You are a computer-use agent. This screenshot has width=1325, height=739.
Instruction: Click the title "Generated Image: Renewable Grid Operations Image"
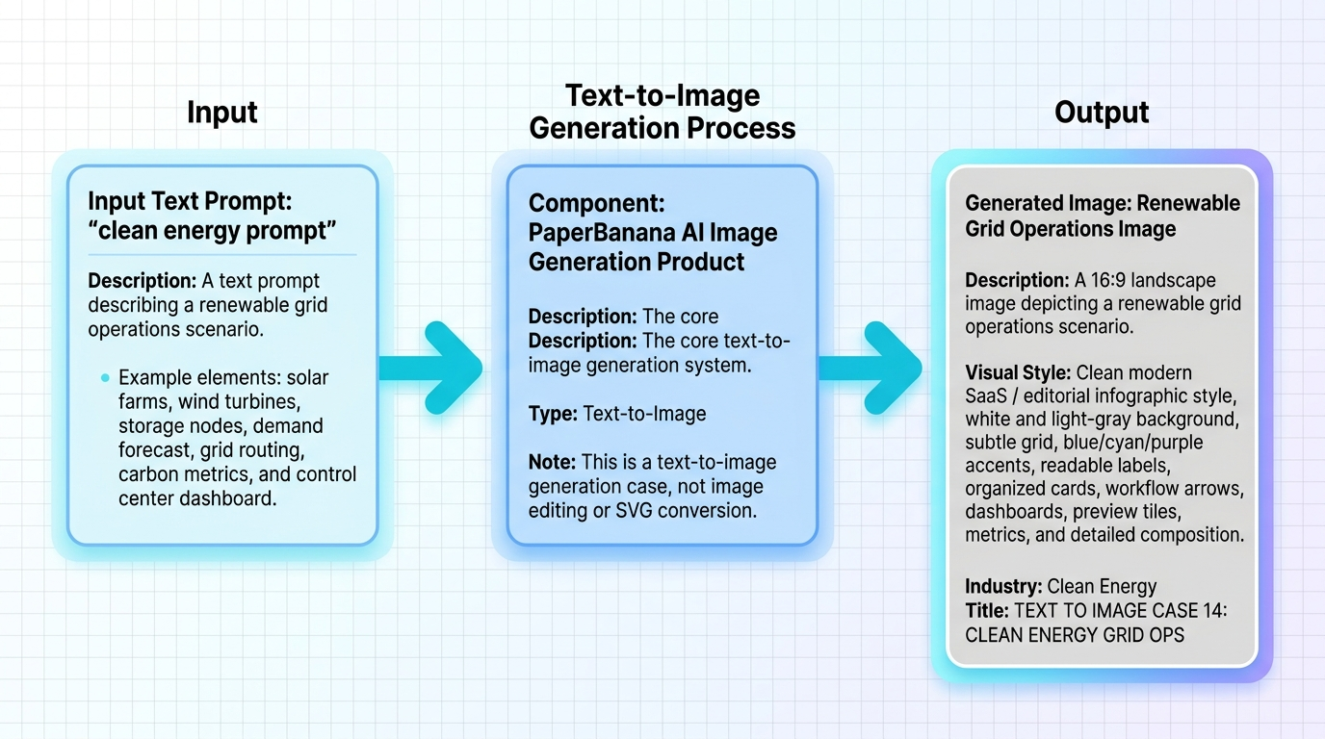1103,216
